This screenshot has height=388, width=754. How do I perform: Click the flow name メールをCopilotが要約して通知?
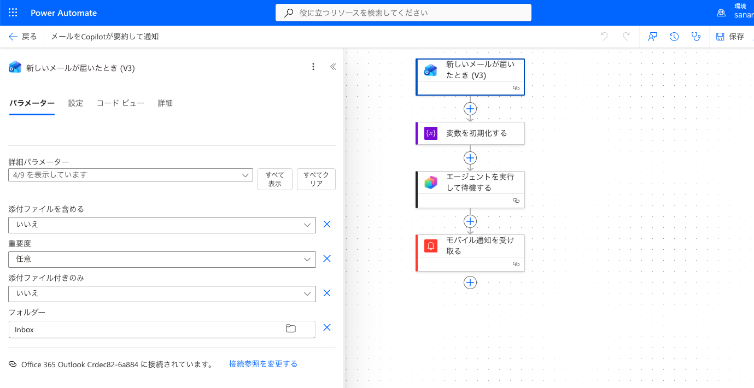click(104, 37)
